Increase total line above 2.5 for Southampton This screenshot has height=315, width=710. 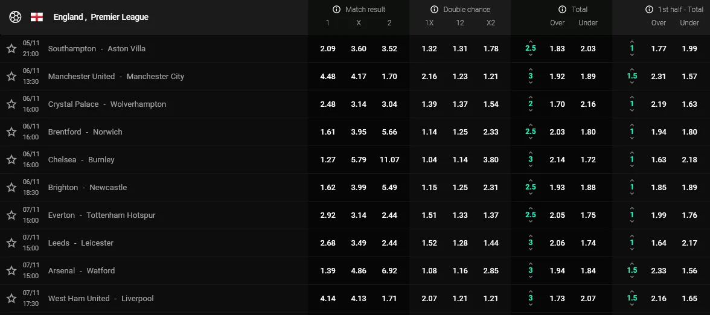(x=531, y=42)
